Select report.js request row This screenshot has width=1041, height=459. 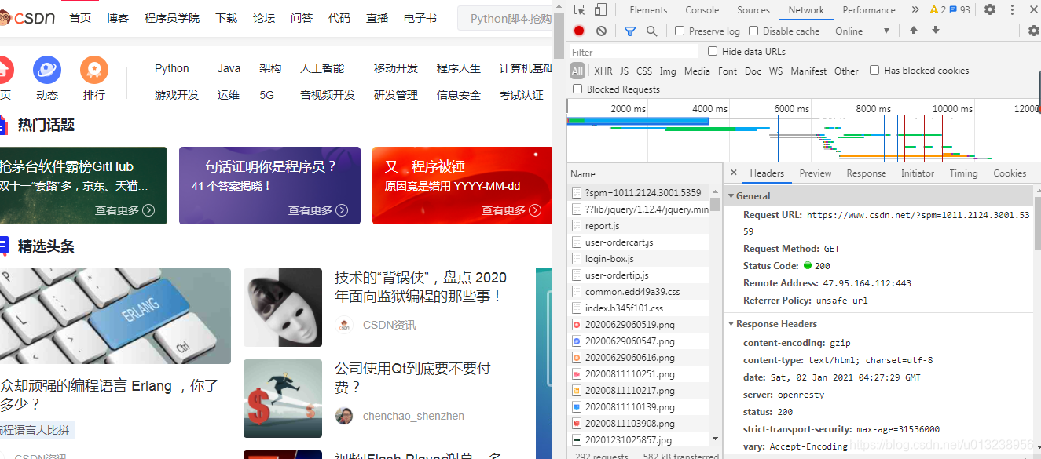[x=639, y=225]
